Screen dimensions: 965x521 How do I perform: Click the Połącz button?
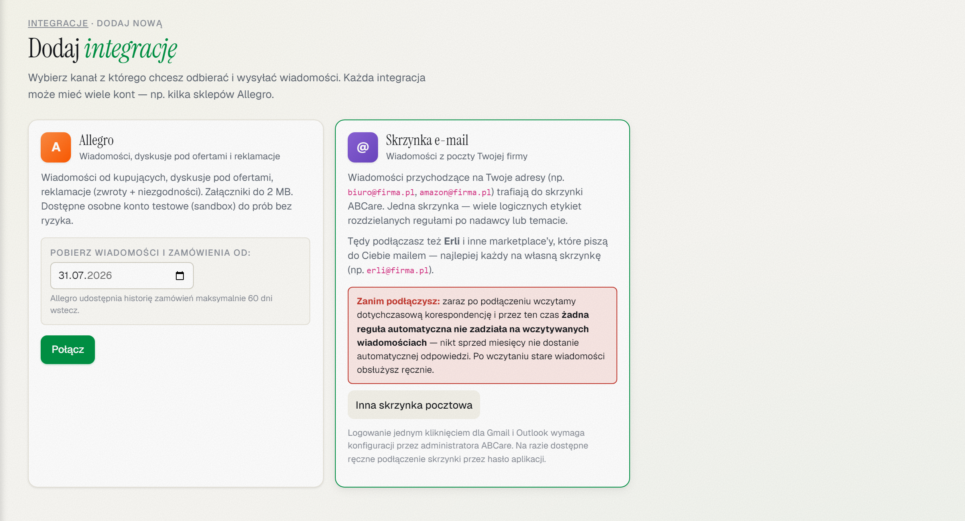68,350
